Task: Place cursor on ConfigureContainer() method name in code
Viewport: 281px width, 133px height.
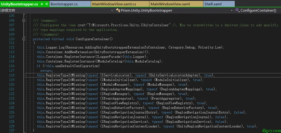Action: tap(94, 39)
